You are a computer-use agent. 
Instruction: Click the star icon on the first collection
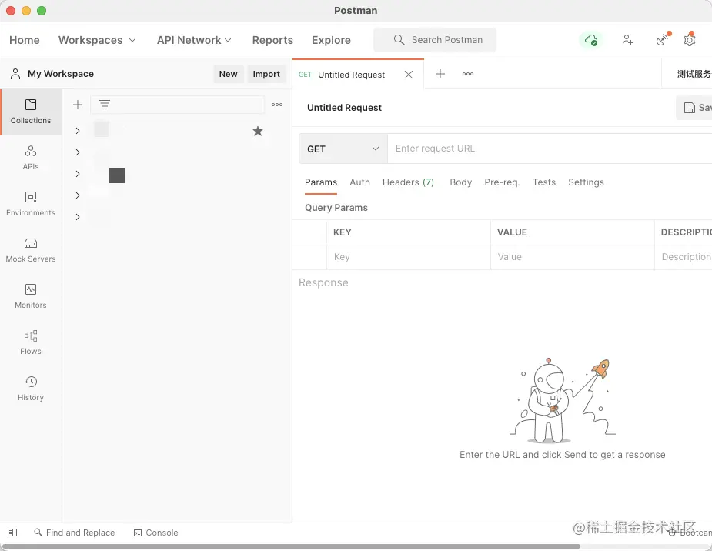(258, 131)
